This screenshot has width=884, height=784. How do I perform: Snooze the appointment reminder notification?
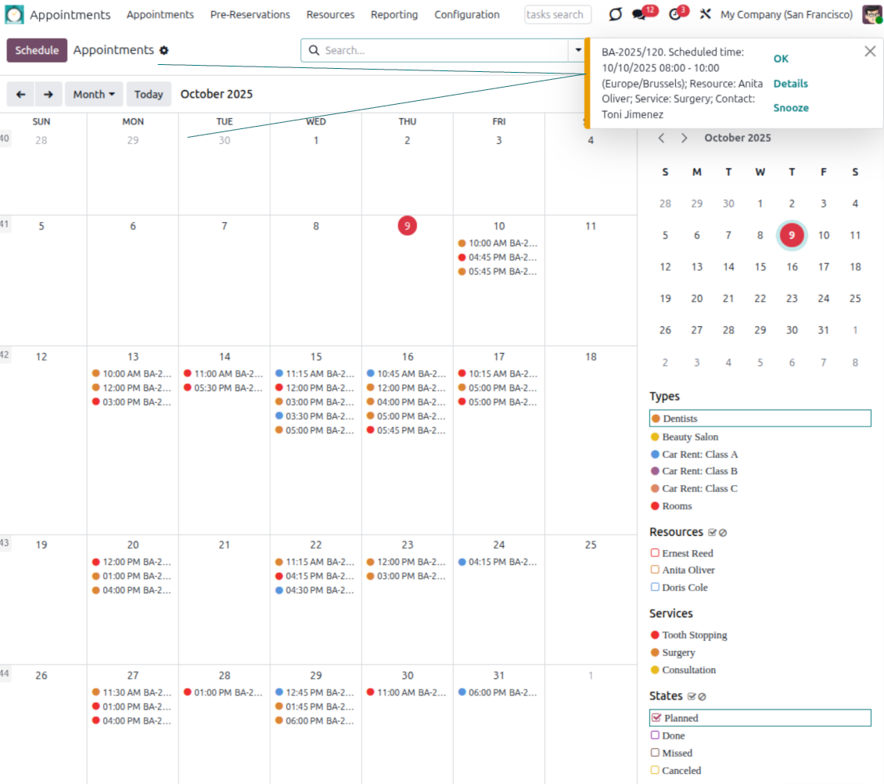[791, 108]
